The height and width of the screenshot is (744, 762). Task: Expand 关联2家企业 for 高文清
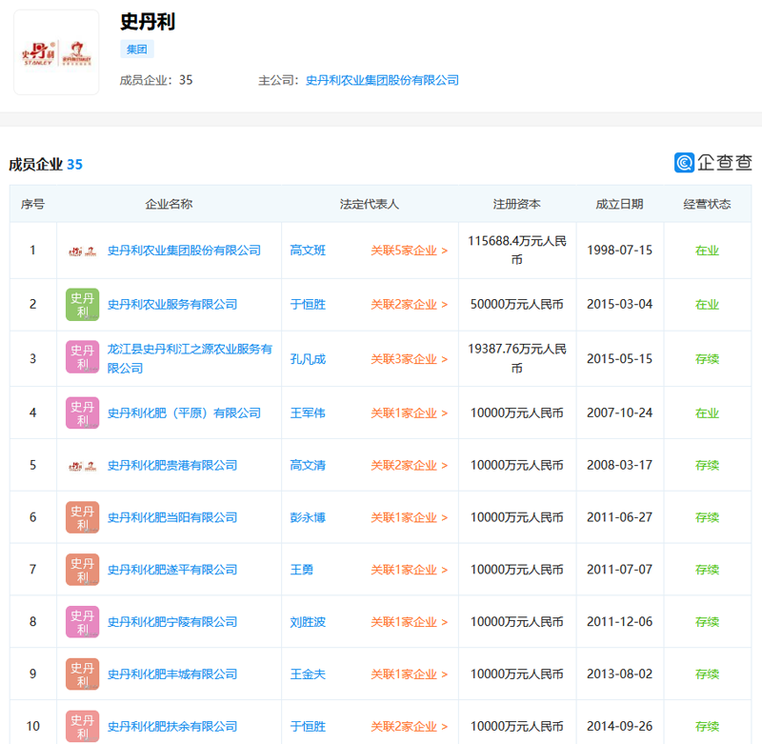[410, 466]
